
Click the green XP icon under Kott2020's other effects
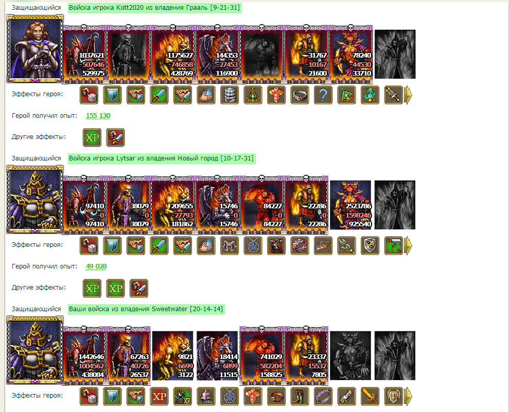tap(92, 137)
